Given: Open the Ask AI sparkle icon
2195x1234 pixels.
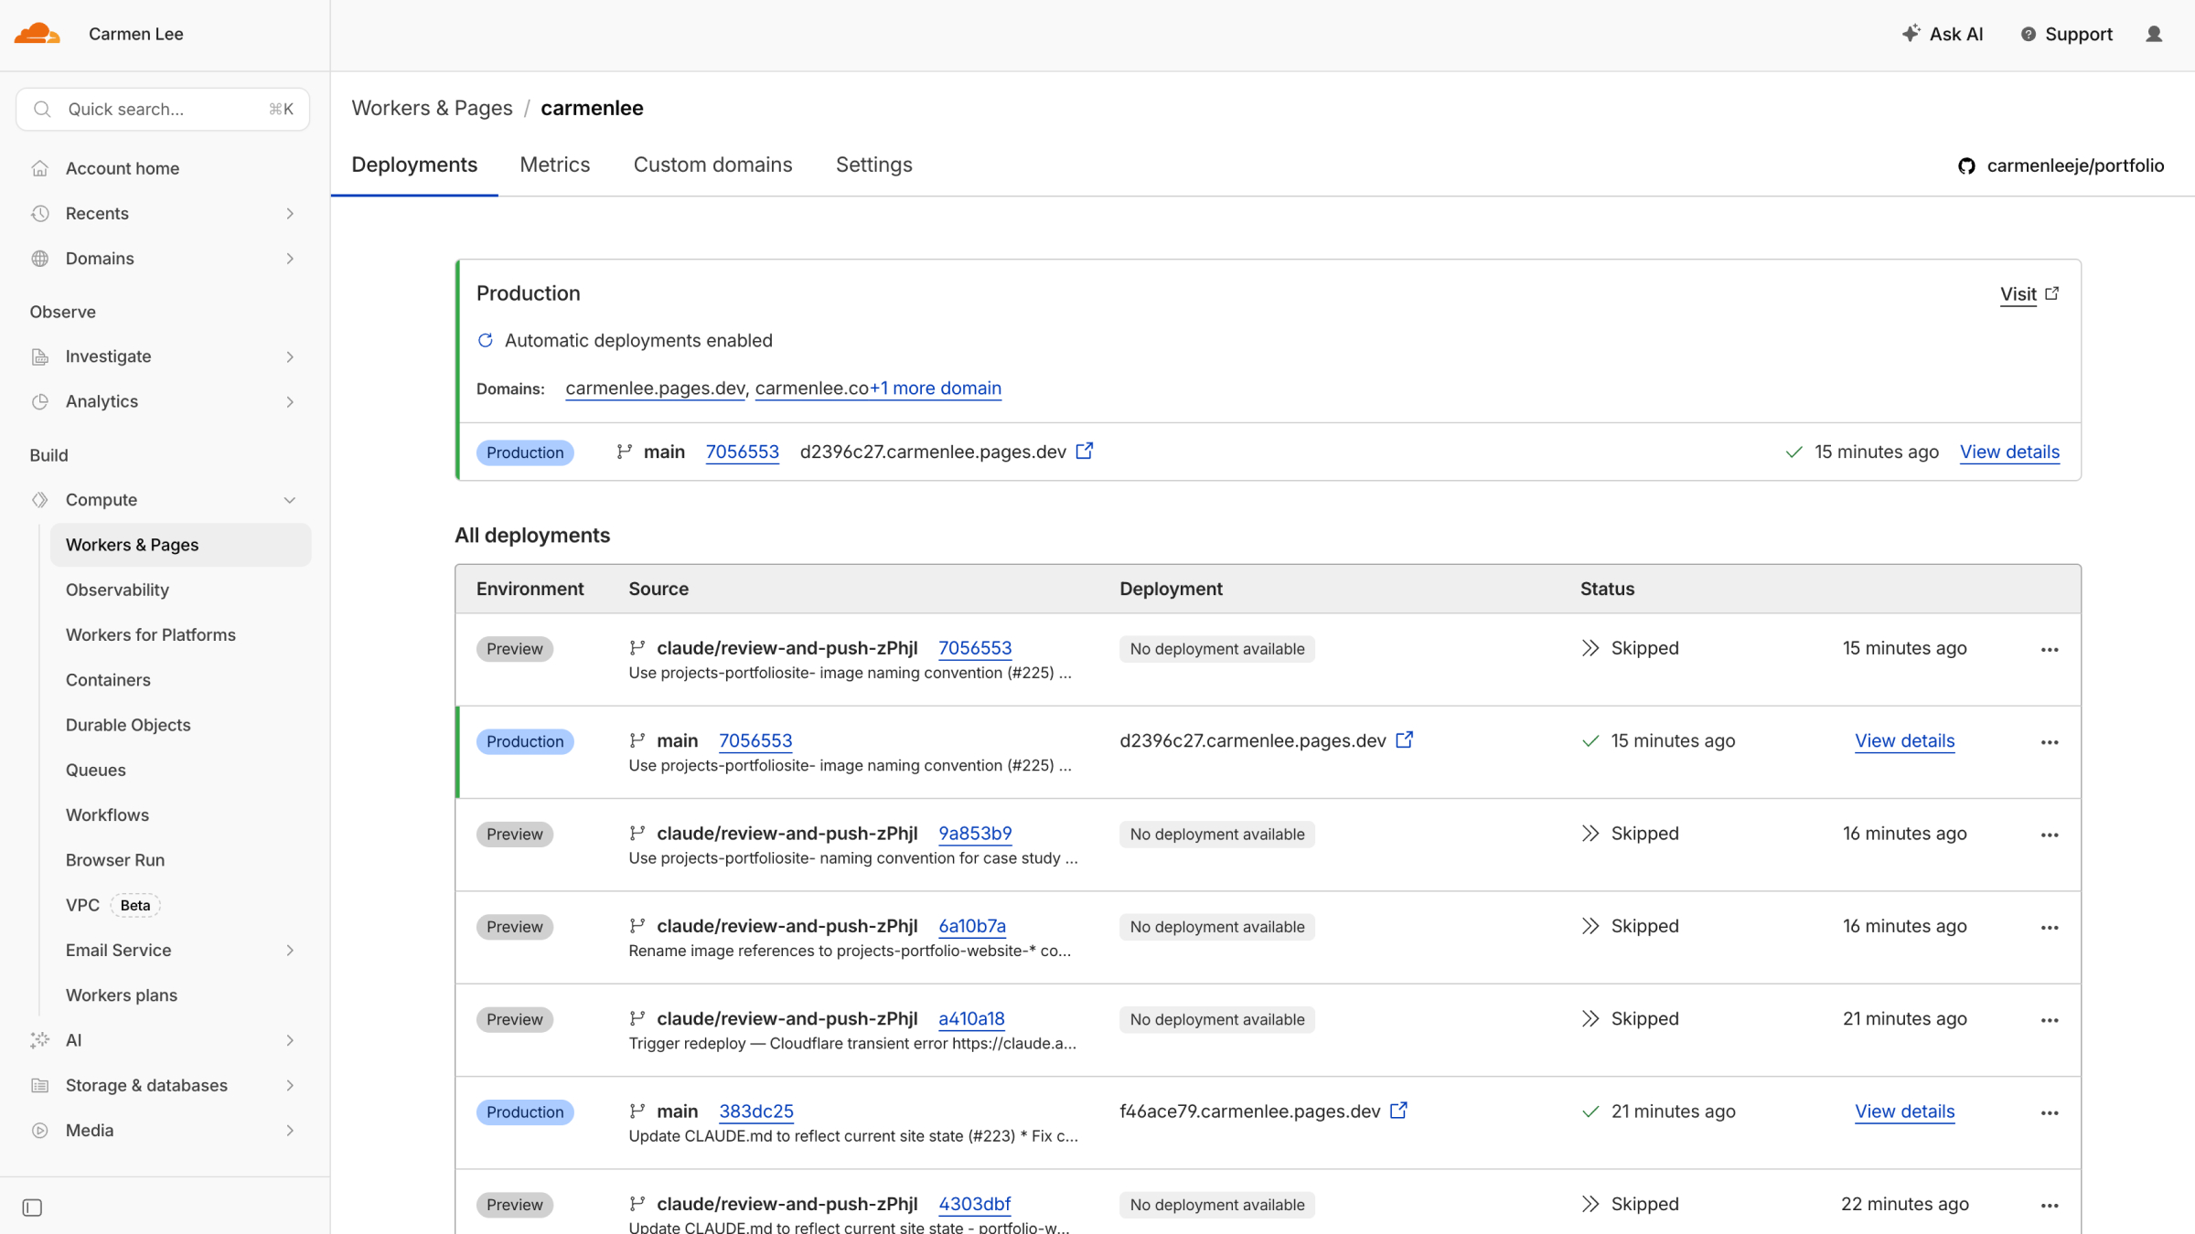Looking at the screenshot, I should click(x=1911, y=34).
